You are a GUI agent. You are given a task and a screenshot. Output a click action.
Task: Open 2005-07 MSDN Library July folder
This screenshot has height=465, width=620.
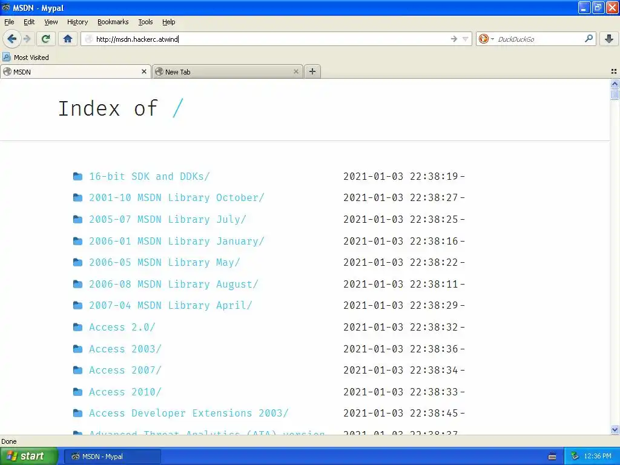click(x=167, y=219)
